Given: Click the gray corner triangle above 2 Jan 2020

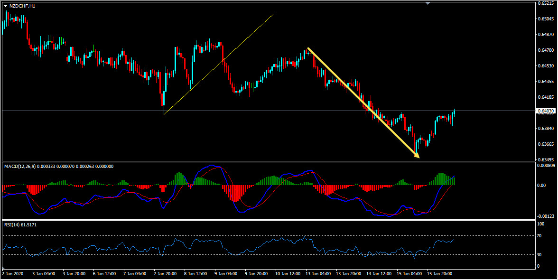Looking at the screenshot, I should 4,268.
